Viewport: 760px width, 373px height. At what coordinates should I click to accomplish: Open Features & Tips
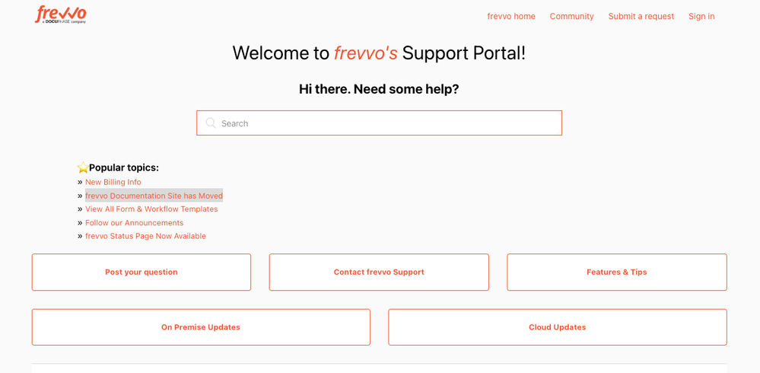click(x=617, y=272)
